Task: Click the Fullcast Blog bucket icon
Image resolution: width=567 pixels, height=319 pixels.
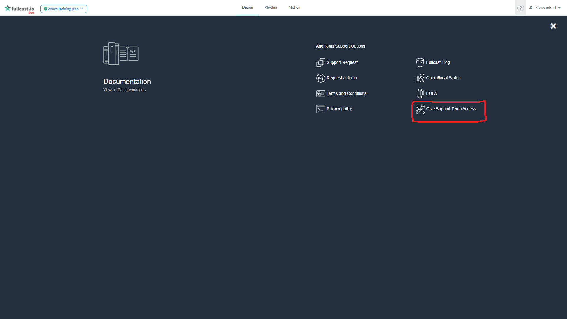Action: click(x=420, y=63)
